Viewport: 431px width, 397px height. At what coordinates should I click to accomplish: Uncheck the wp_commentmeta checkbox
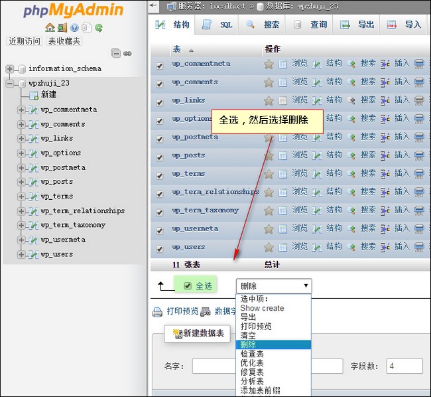159,66
